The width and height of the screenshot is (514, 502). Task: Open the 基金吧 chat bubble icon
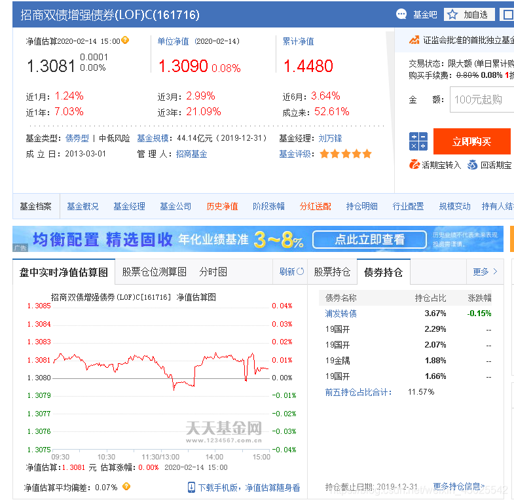[401, 14]
